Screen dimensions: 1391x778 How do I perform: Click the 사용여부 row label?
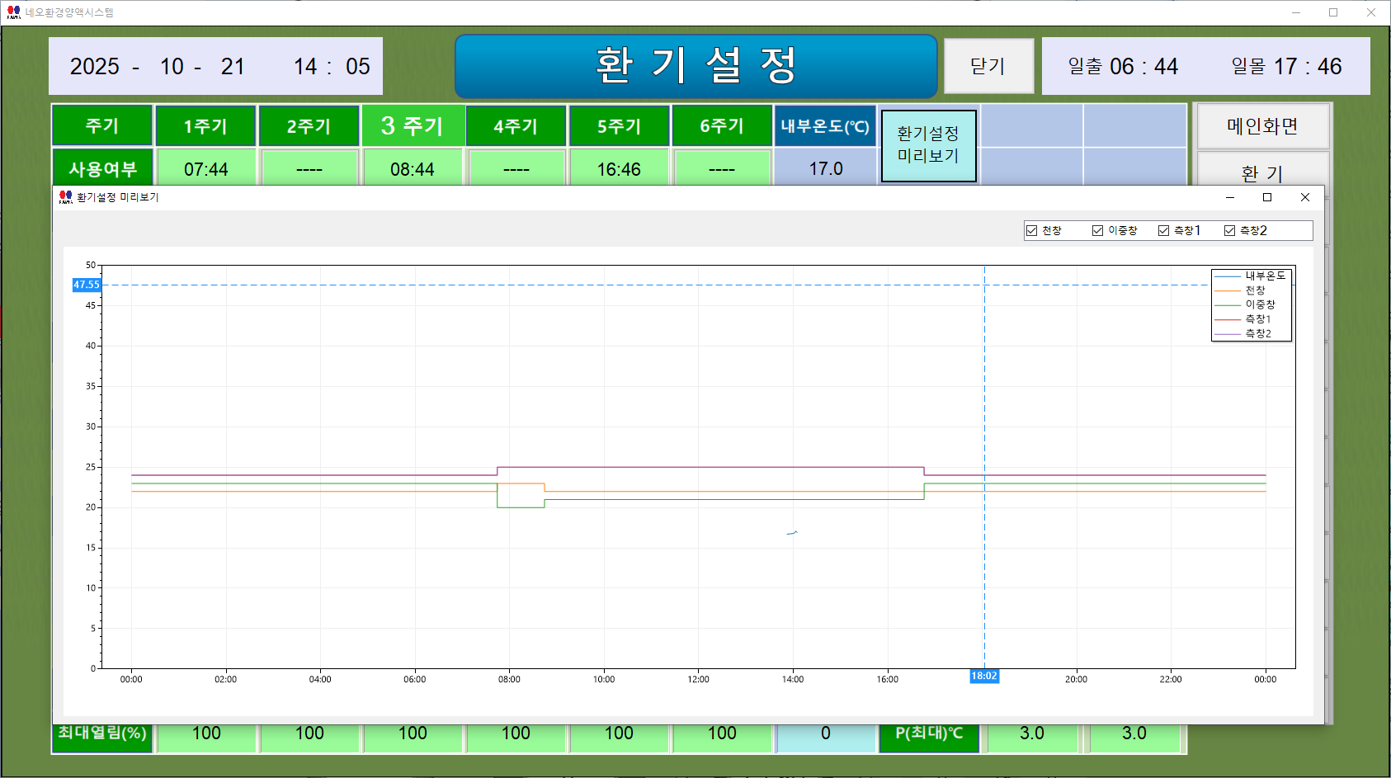(x=102, y=168)
